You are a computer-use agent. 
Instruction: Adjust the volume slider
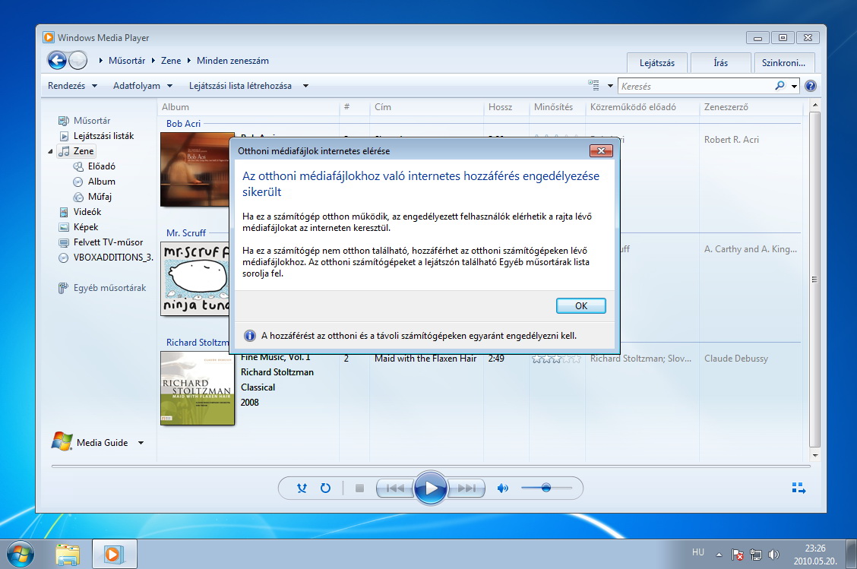[546, 488]
